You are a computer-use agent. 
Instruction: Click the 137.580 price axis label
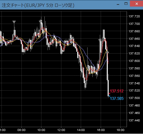coord(134,68)
